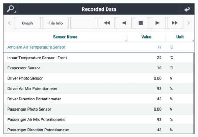Image resolution: width=198 pixels, height=137 pixels.
Task: Play the recorded data forward
Action: point(158,23)
